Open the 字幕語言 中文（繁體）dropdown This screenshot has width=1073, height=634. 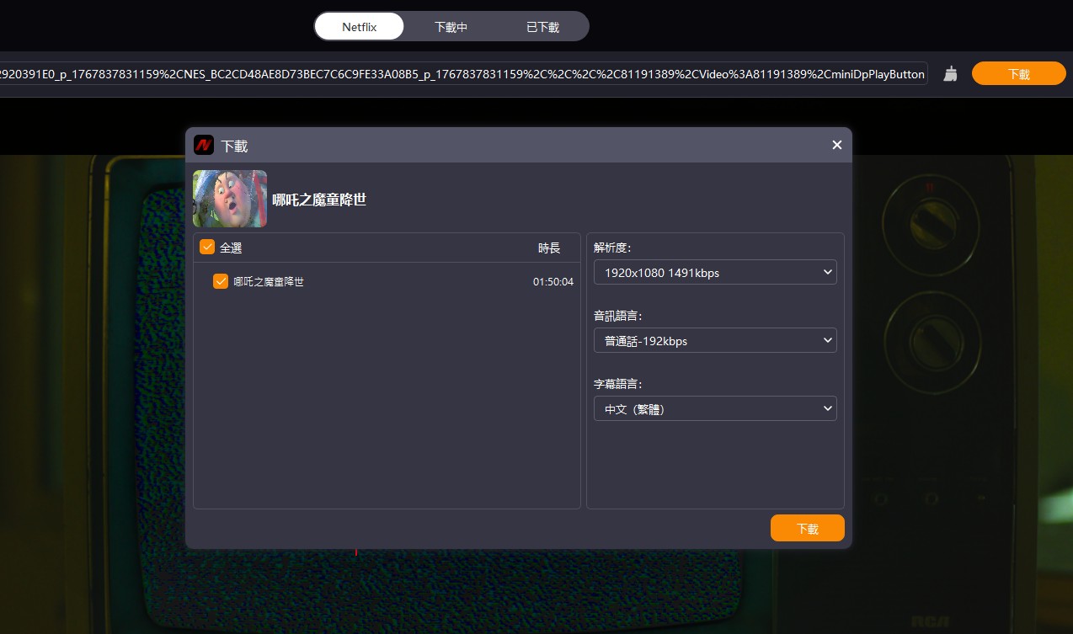point(715,409)
